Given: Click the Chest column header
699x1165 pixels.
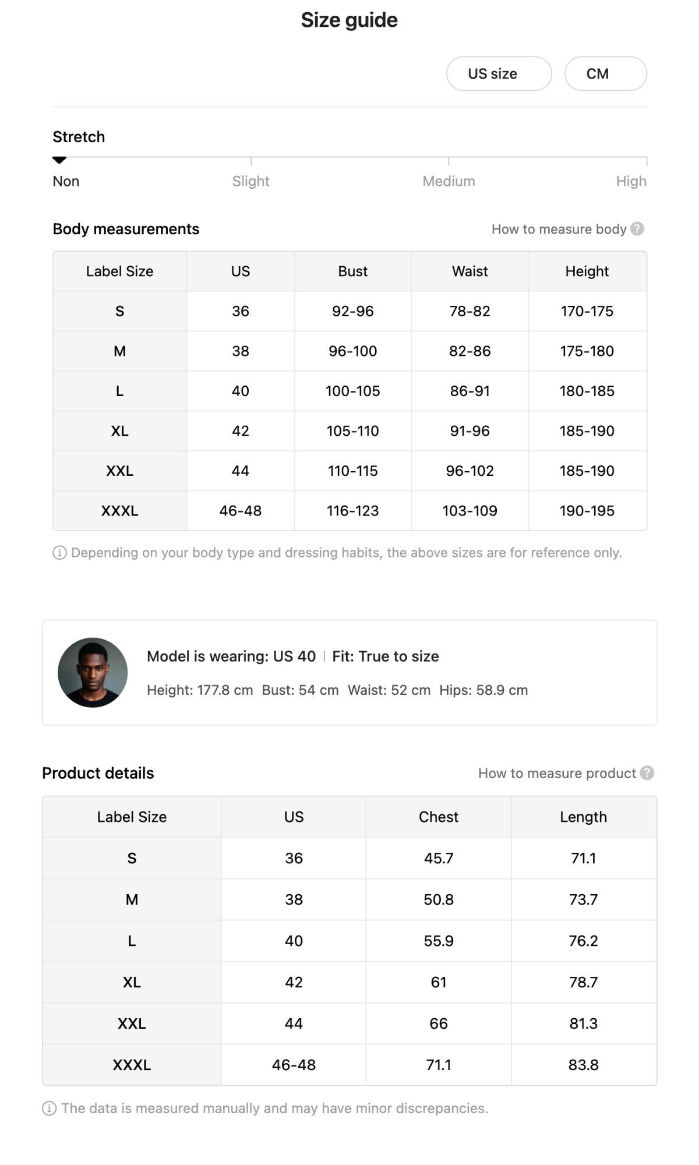Looking at the screenshot, I should (438, 817).
